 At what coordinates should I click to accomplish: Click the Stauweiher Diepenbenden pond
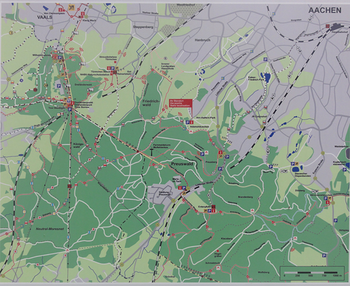(297, 167)
